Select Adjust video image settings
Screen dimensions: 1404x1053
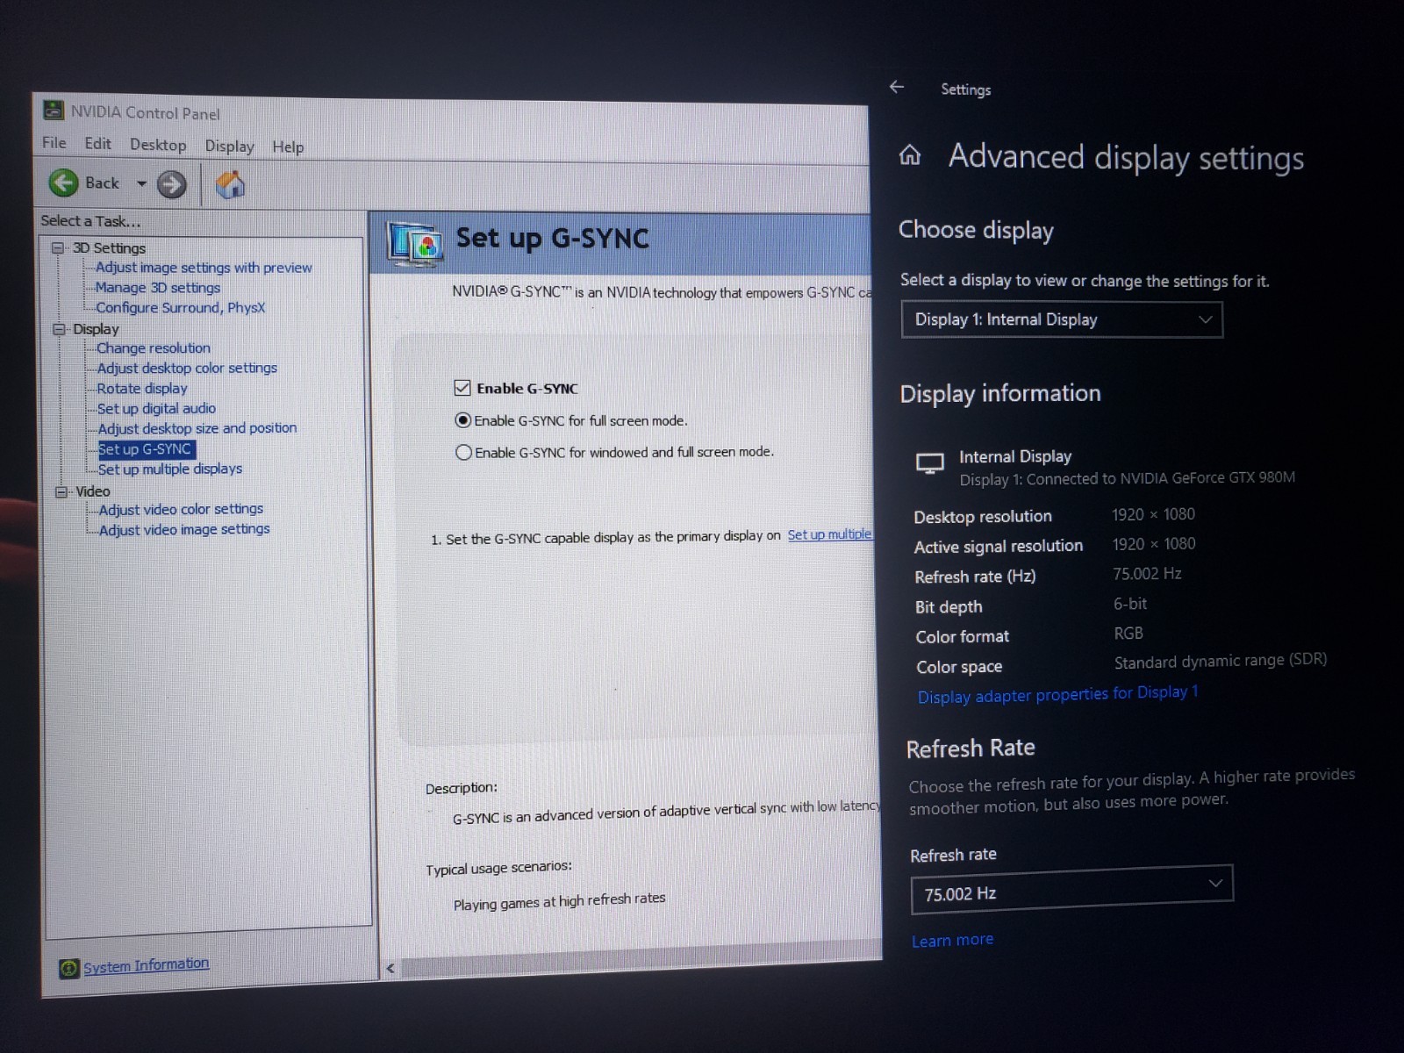tap(184, 530)
